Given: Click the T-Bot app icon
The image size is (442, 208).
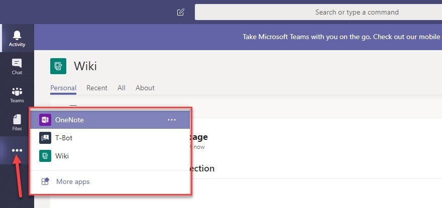Looking at the screenshot, I should tap(45, 138).
